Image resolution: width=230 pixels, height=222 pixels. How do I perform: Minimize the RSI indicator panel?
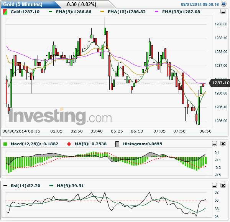point(215,186)
